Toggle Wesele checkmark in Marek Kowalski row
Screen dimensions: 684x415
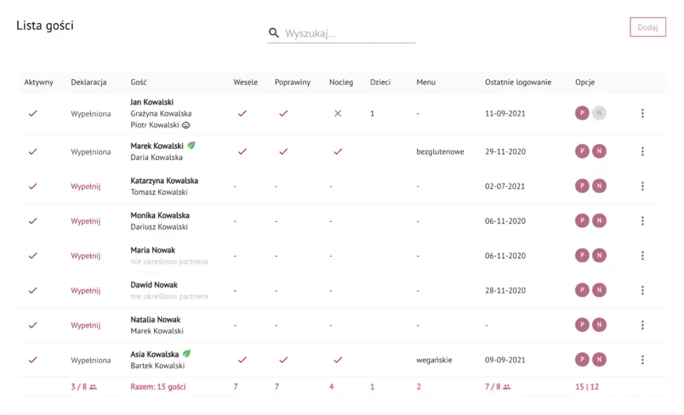[x=242, y=151]
